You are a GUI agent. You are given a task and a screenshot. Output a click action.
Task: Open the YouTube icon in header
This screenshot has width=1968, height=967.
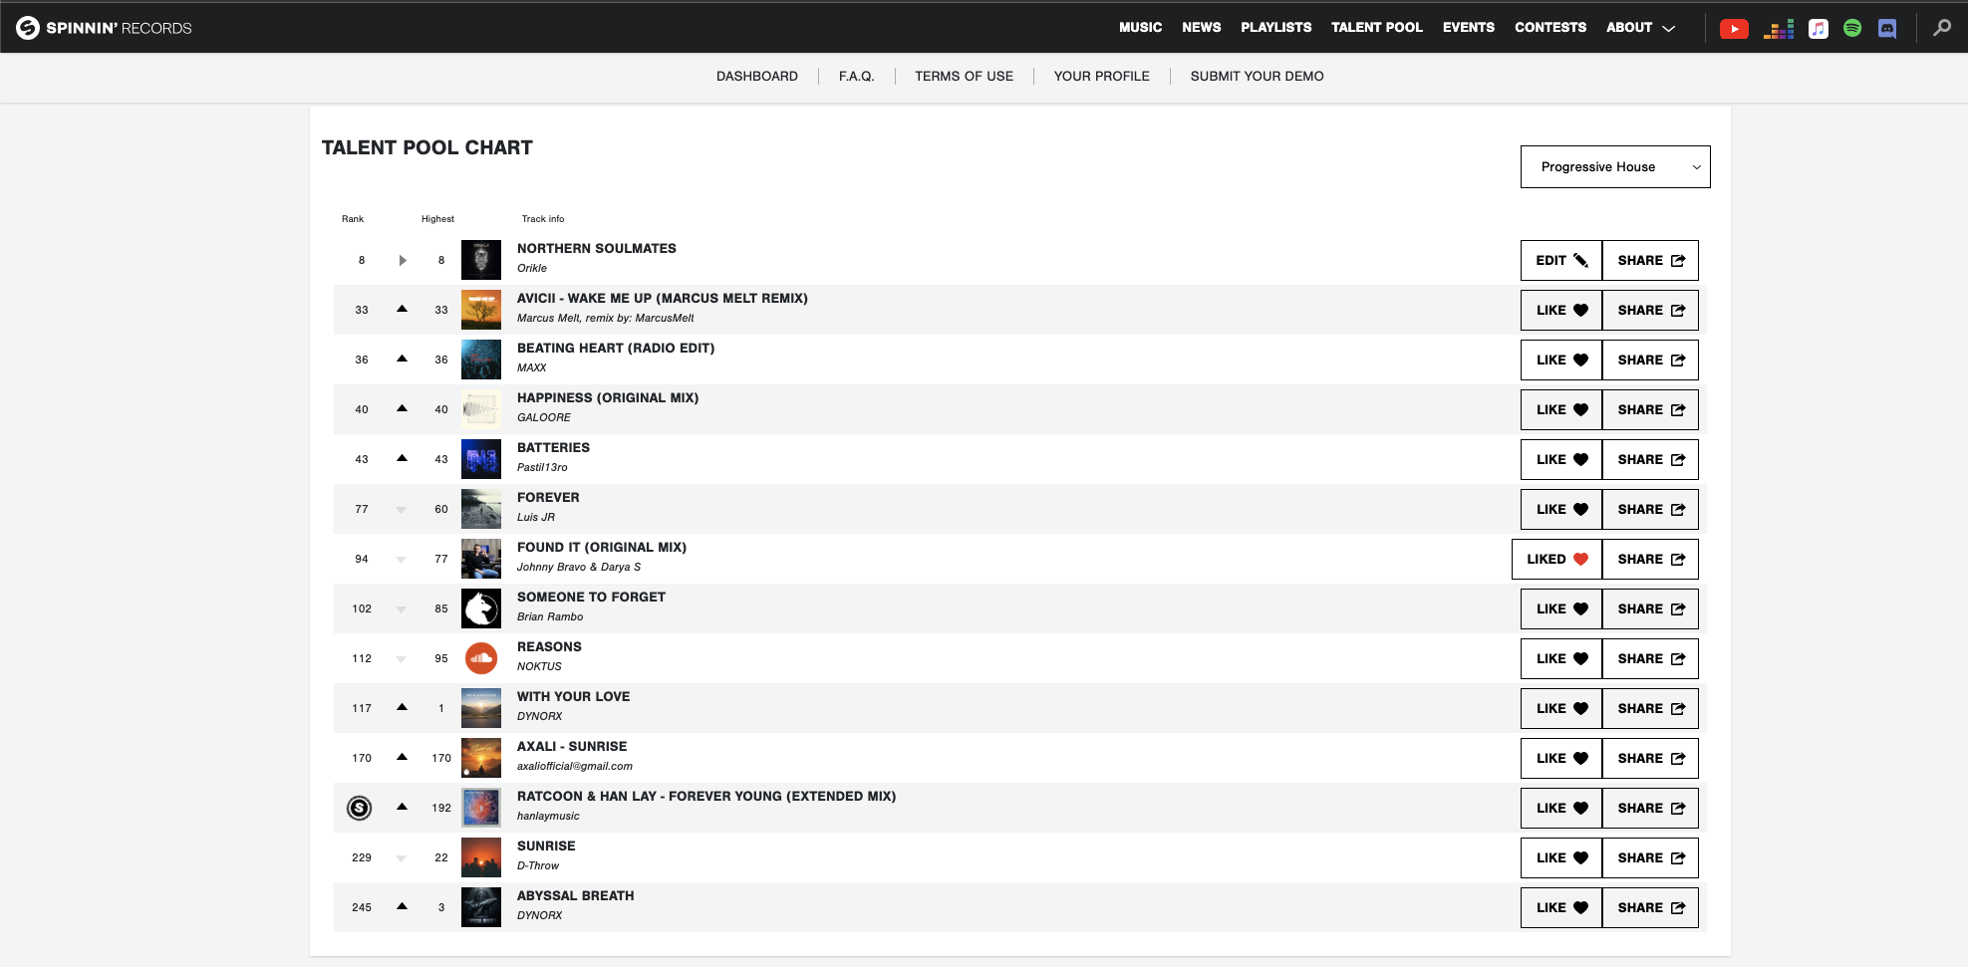click(1734, 29)
